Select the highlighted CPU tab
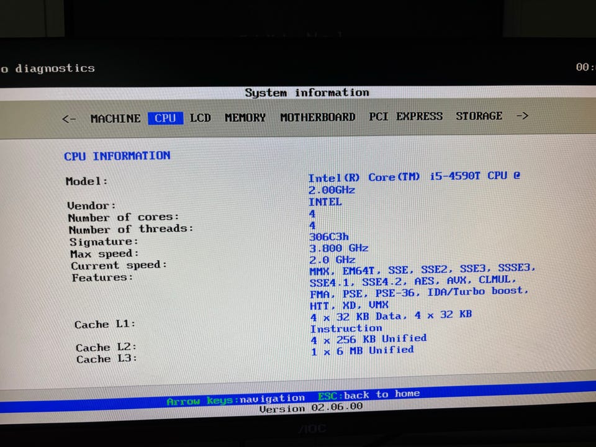 (165, 118)
